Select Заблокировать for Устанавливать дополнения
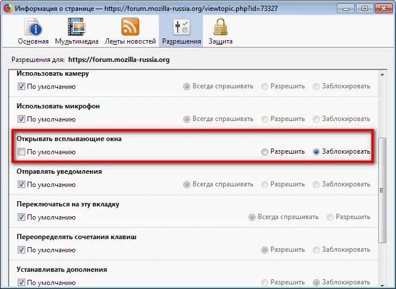Viewport: 396px width, 289px height. [x=316, y=283]
